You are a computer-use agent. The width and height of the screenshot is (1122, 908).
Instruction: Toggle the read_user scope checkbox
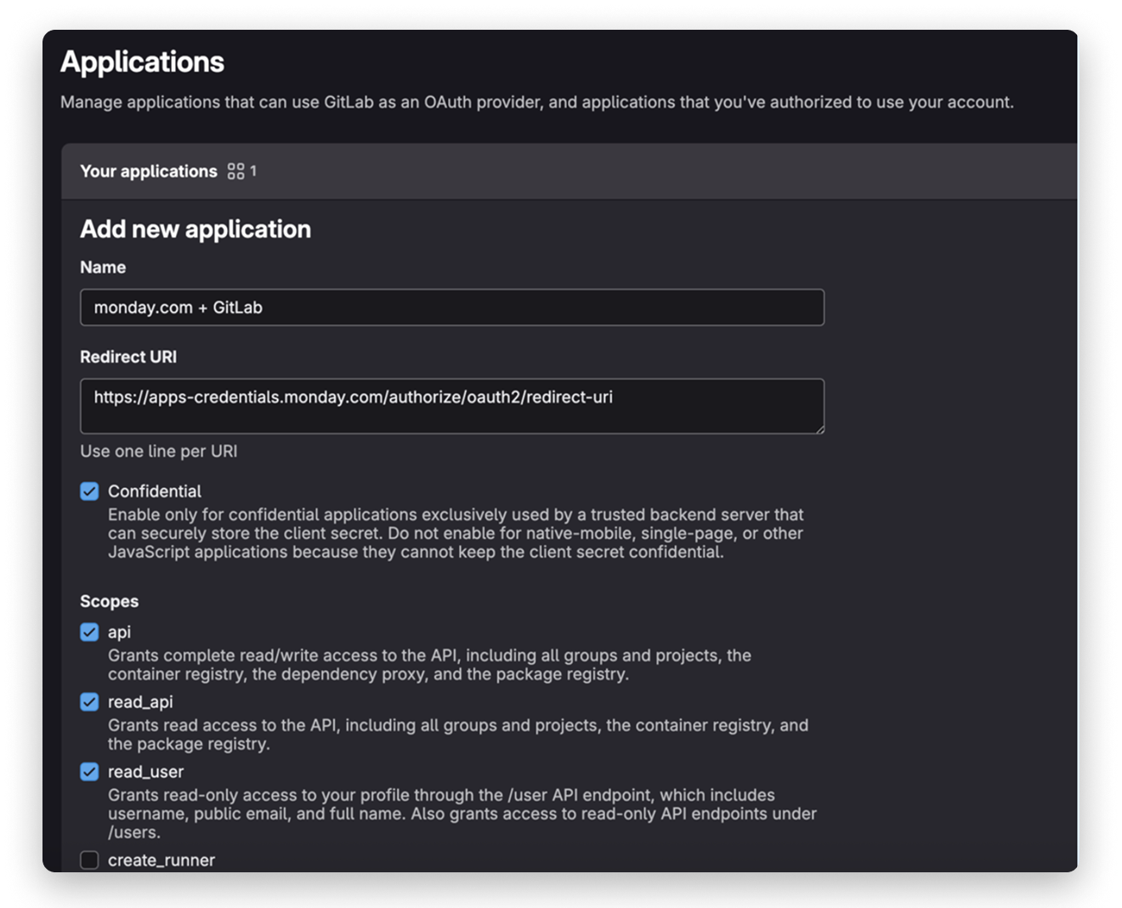click(x=89, y=771)
